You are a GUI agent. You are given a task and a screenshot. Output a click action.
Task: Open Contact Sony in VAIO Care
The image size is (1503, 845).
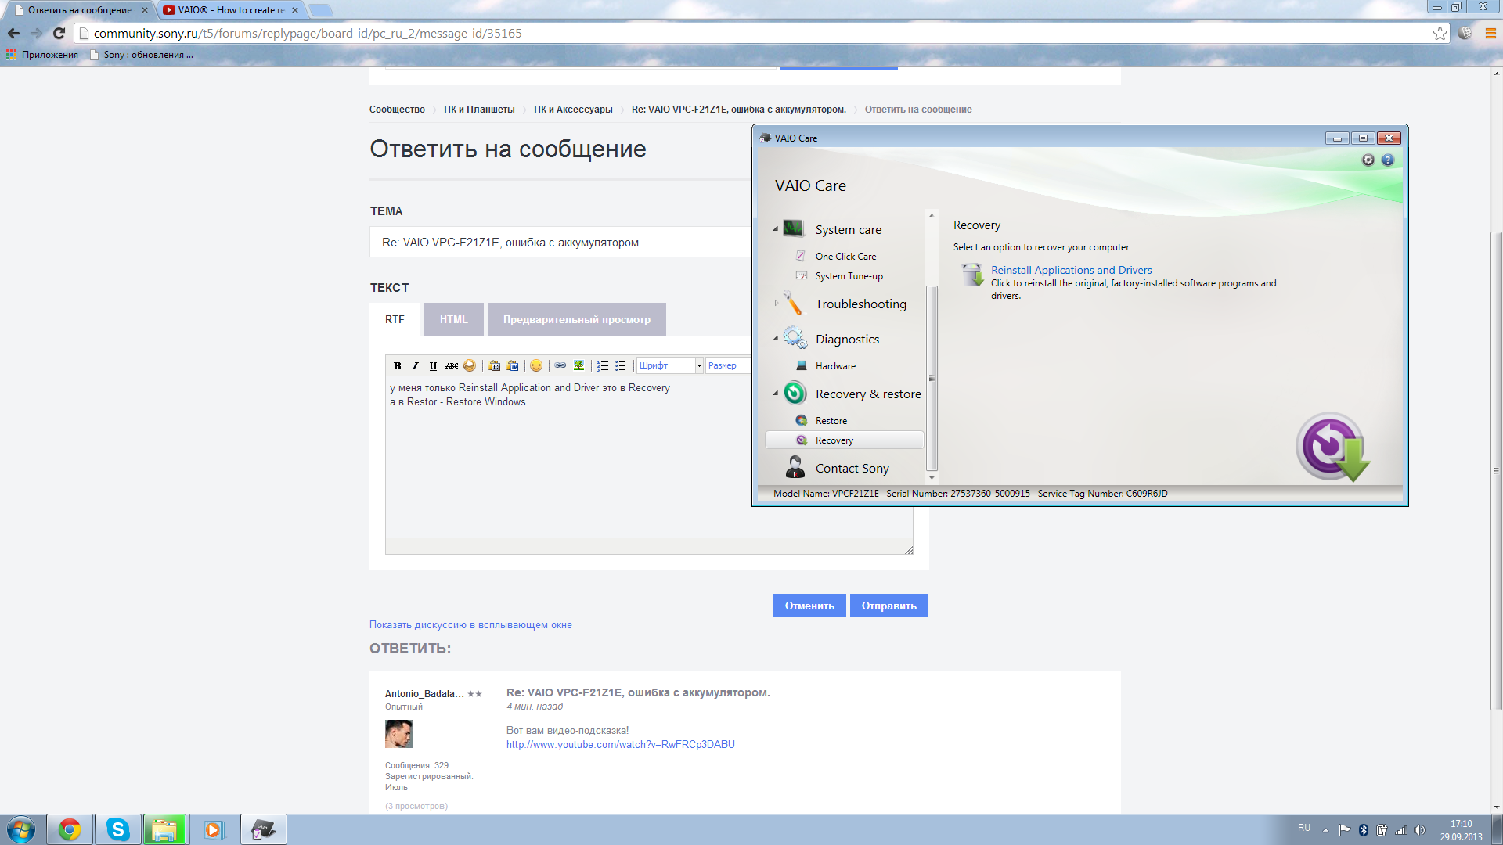(x=852, y=469)
